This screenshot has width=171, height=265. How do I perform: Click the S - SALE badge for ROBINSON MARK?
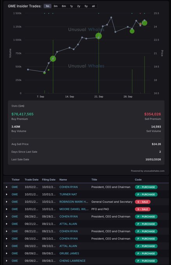click(x=142, y=202)
